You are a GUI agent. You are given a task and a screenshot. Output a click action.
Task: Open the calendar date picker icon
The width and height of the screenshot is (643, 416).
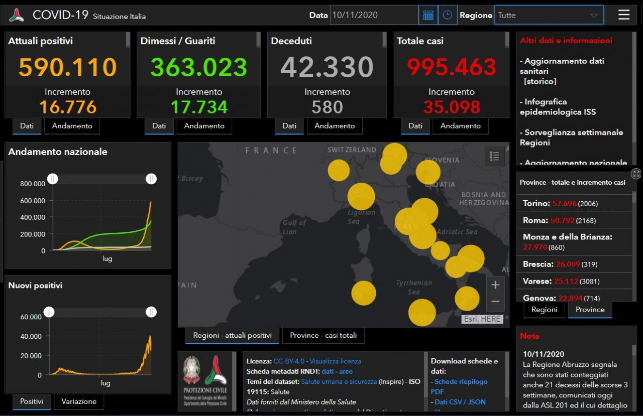pyautogui.click(x=428, y=15)
